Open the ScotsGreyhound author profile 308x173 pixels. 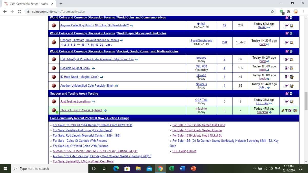(201, 40)
